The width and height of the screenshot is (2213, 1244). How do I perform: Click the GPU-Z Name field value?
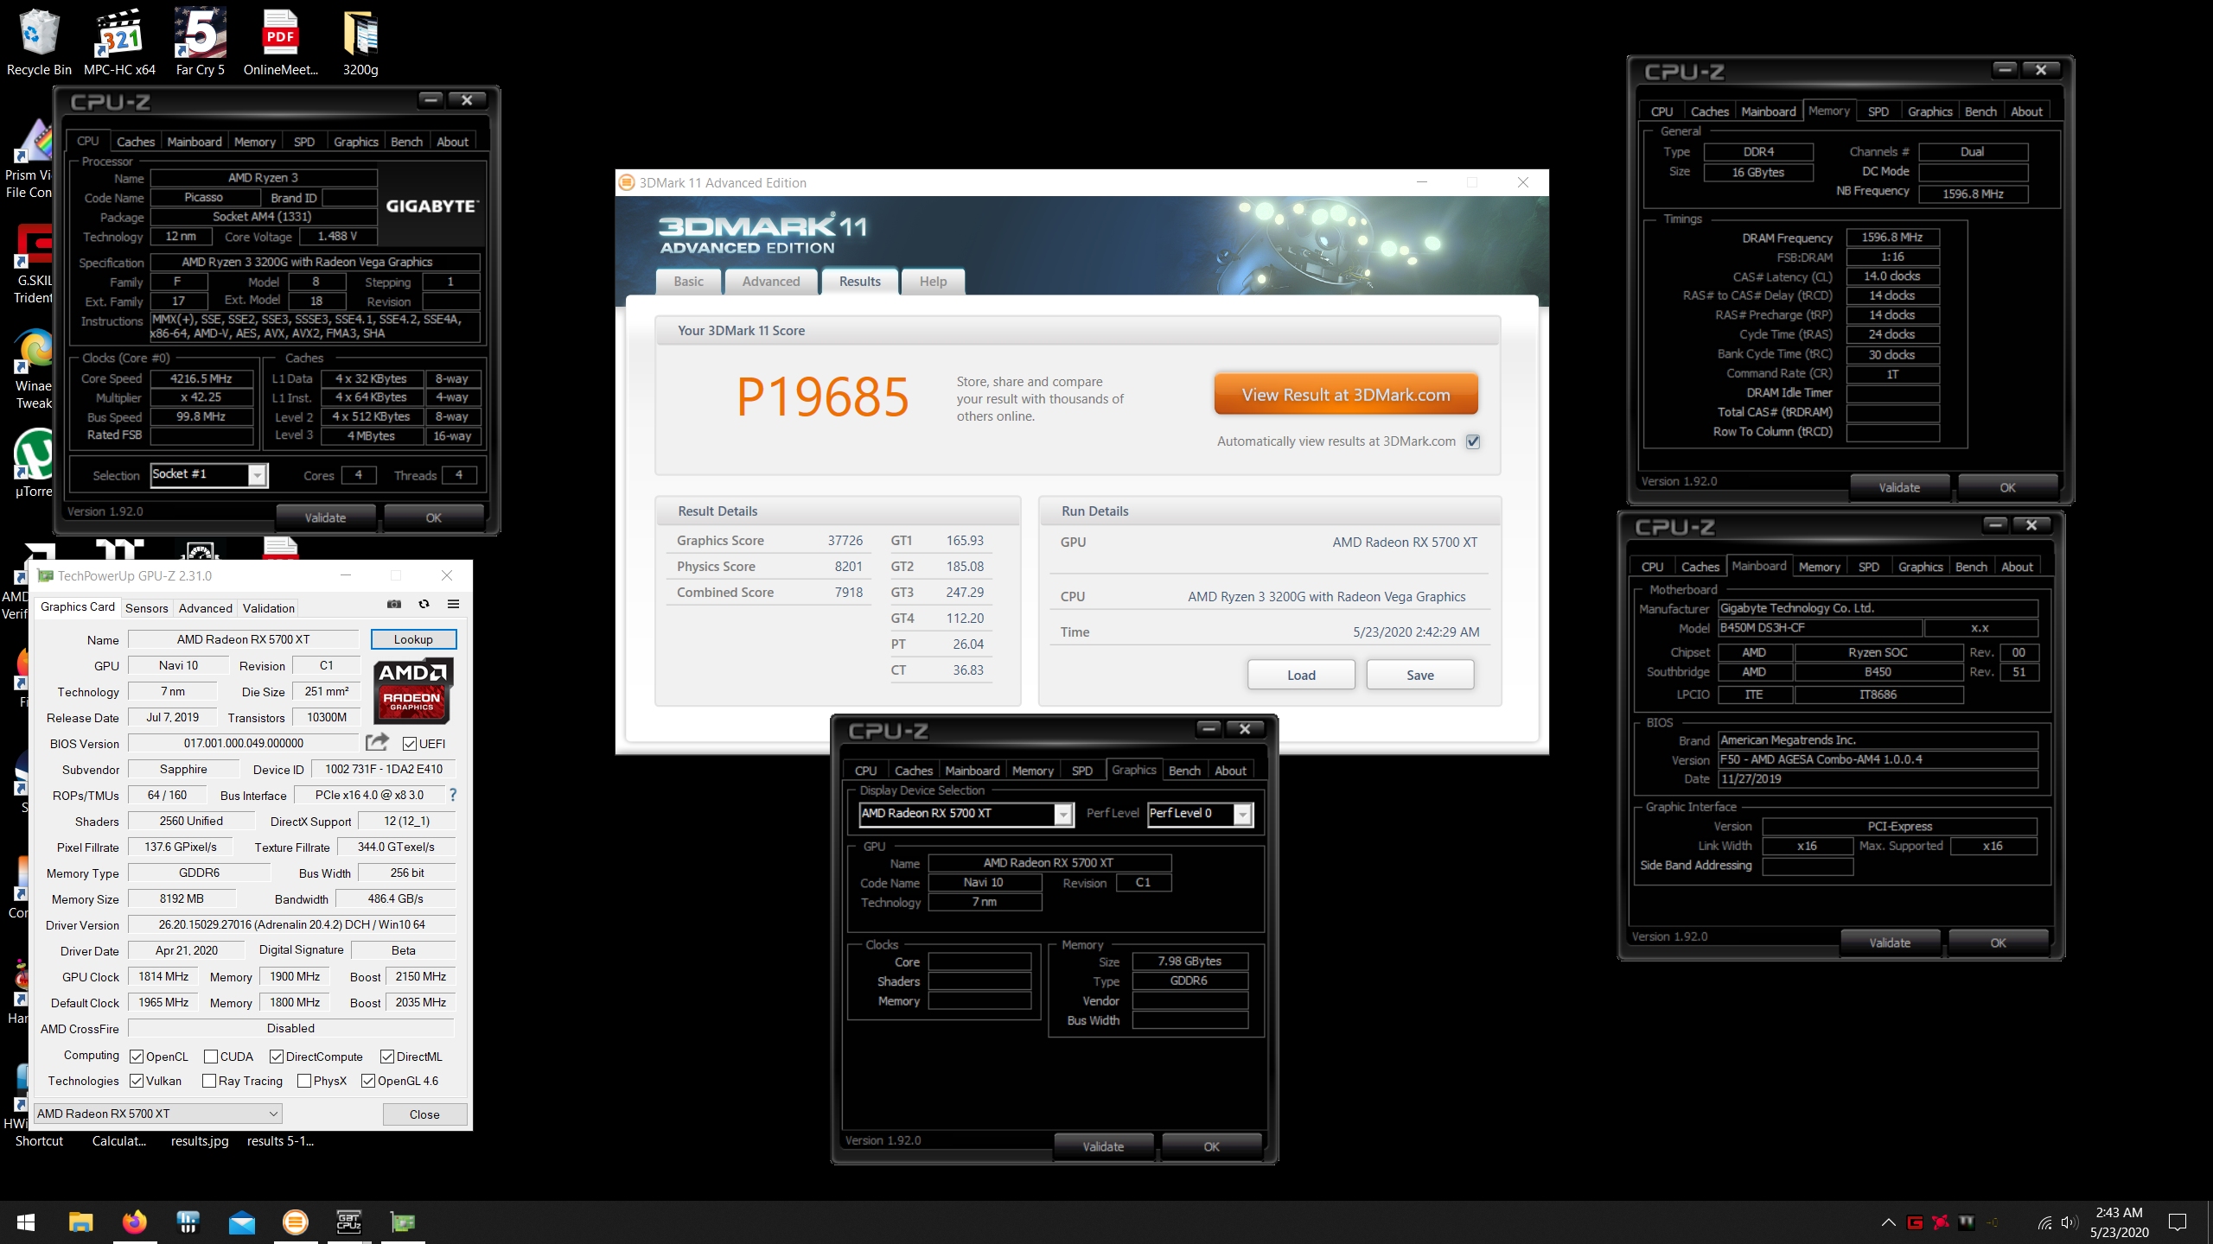(243, 639)
